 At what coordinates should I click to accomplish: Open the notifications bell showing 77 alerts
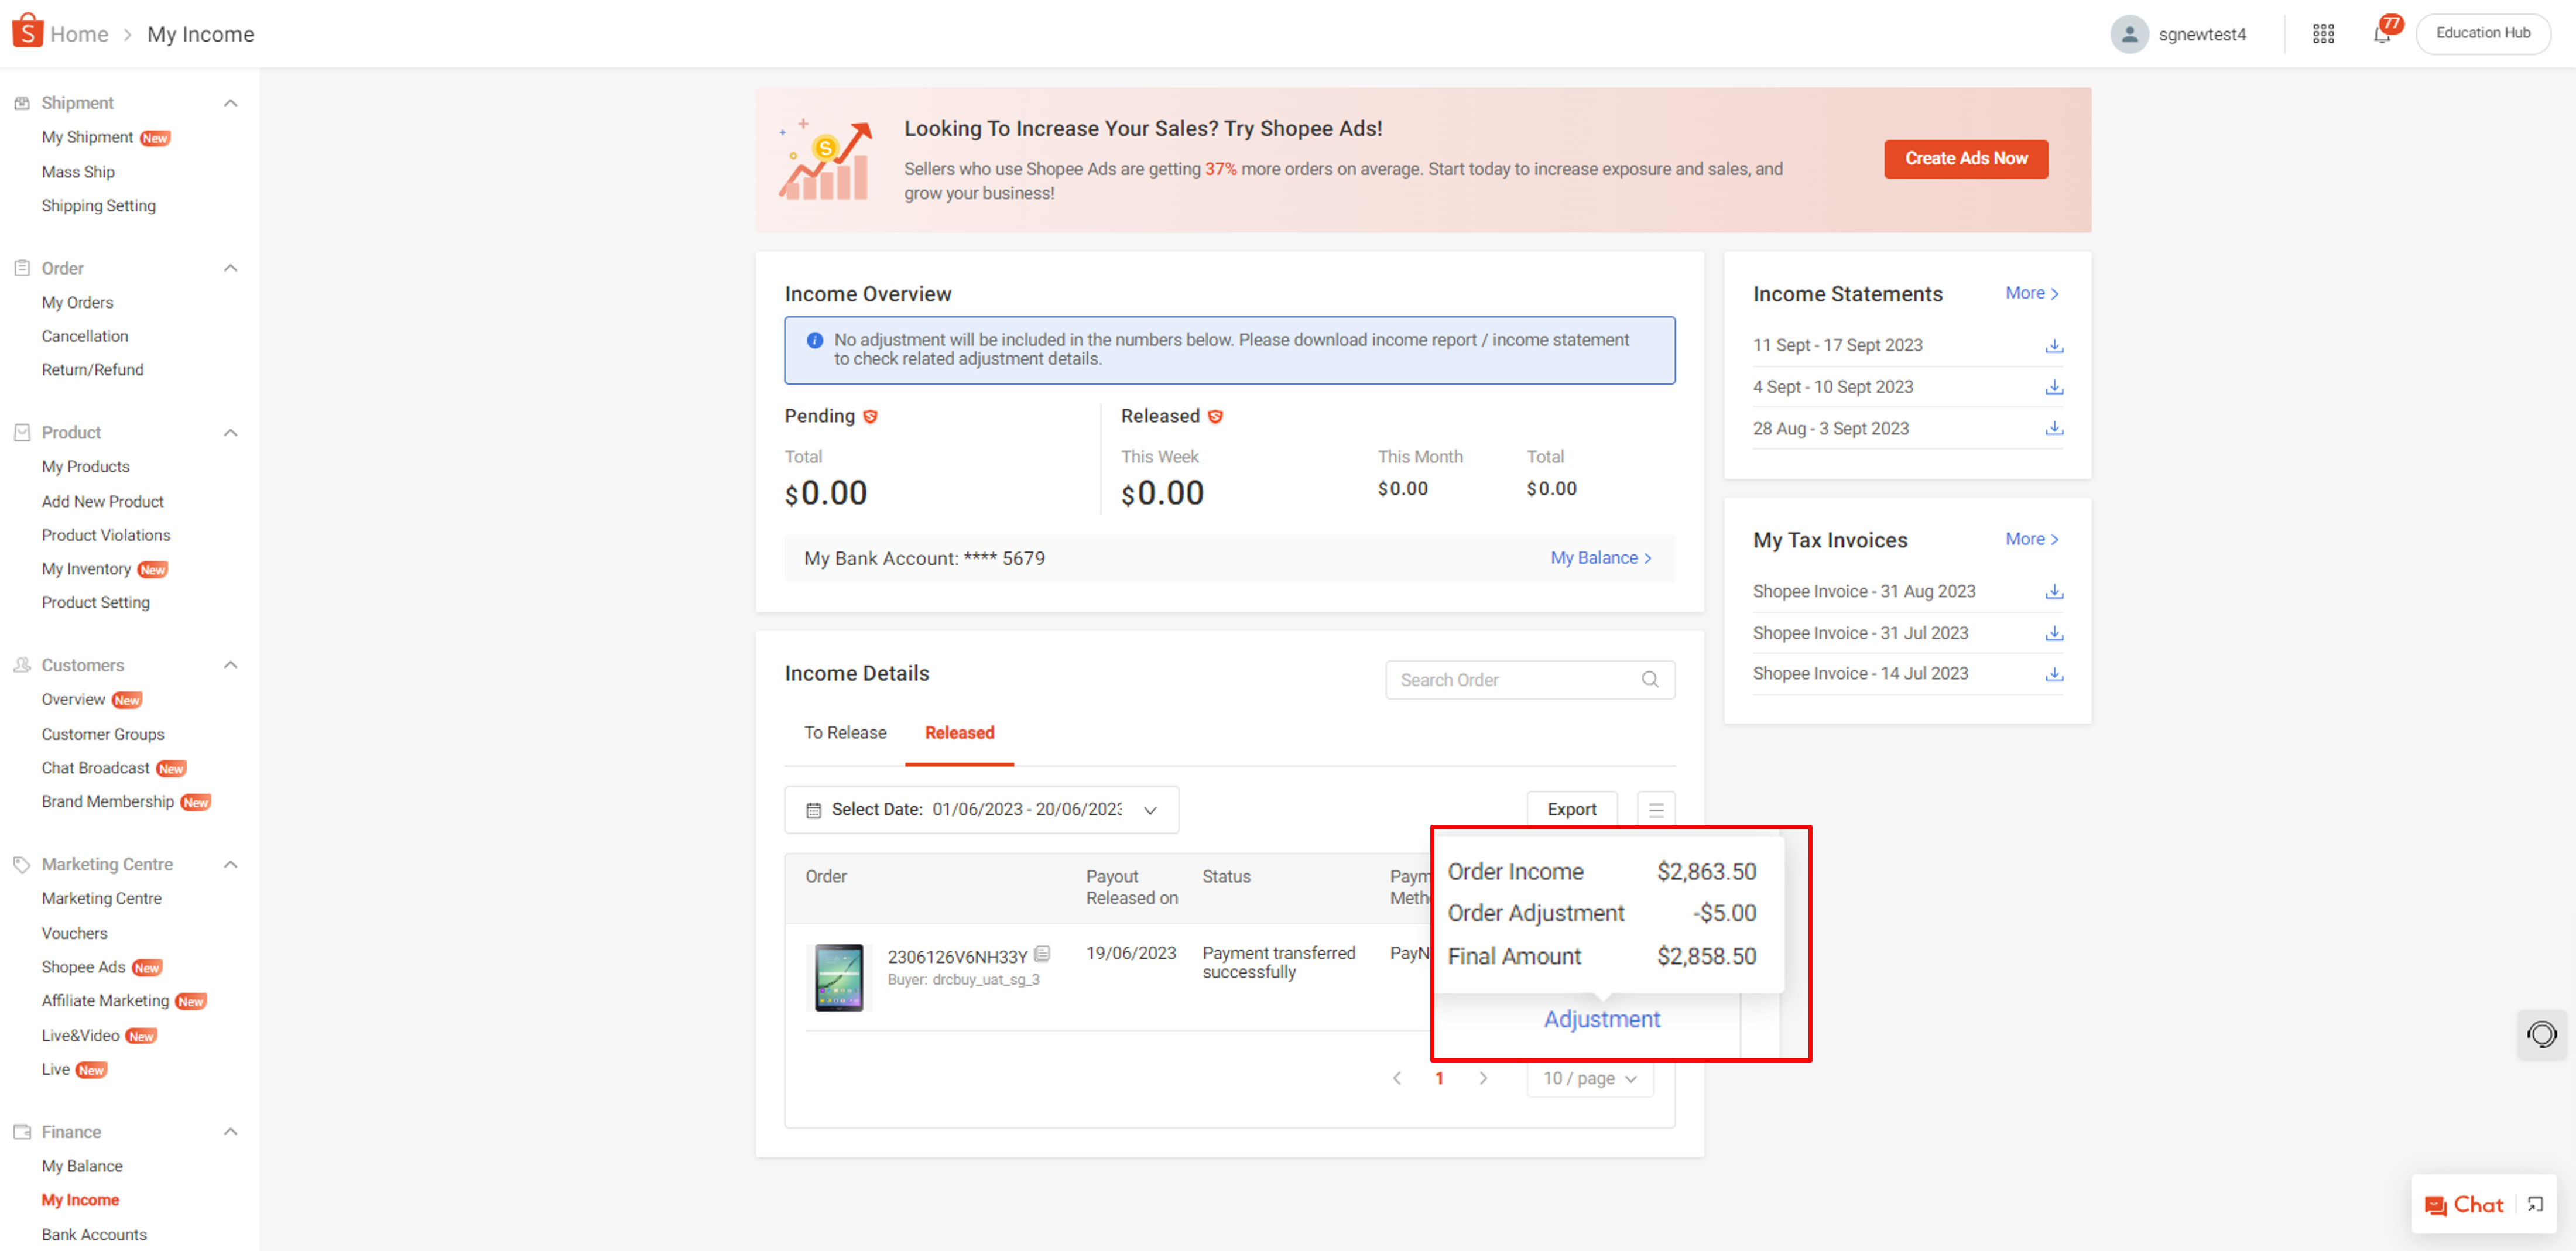tap(2381, 33)
